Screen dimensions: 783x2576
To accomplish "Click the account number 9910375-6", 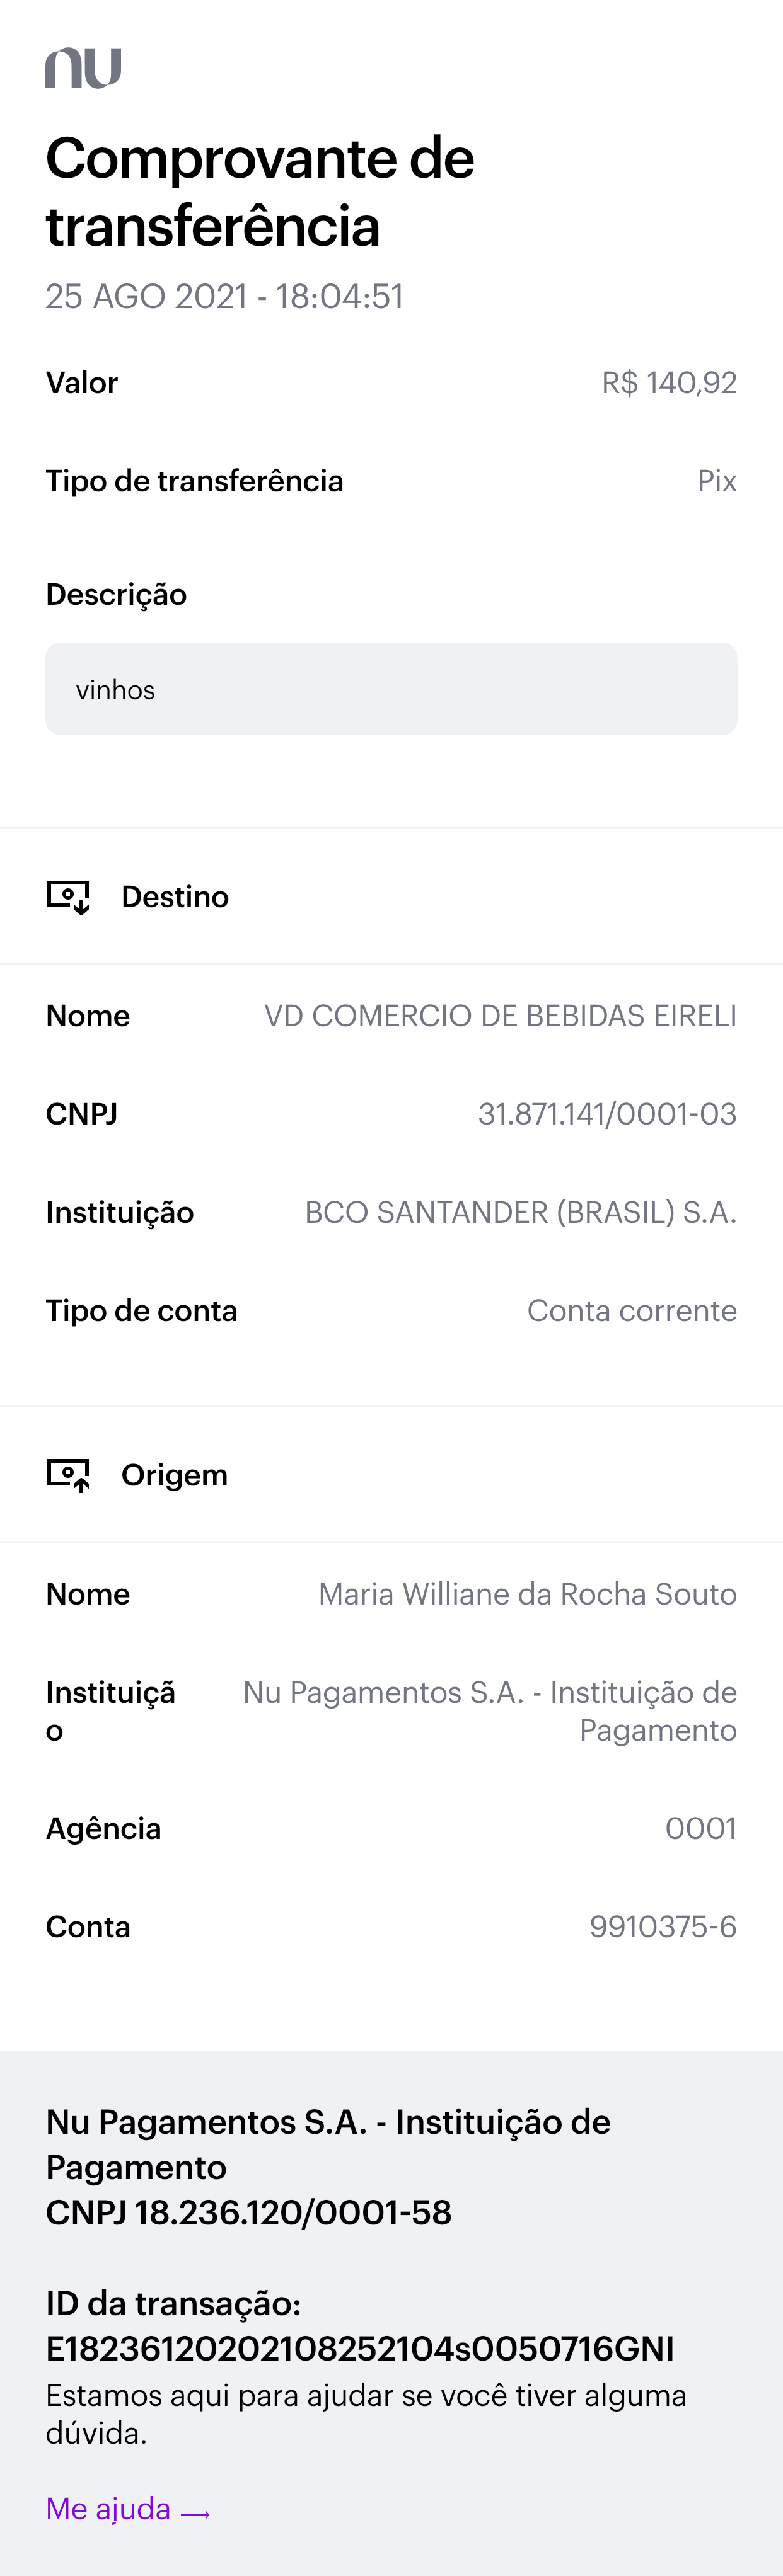I will click(x=663, y=1926).
